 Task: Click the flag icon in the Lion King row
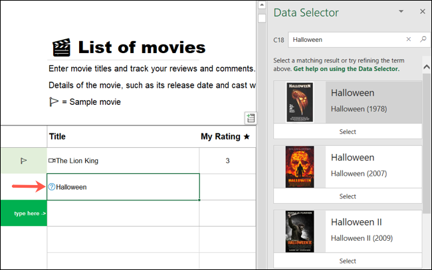click(23, 161)
